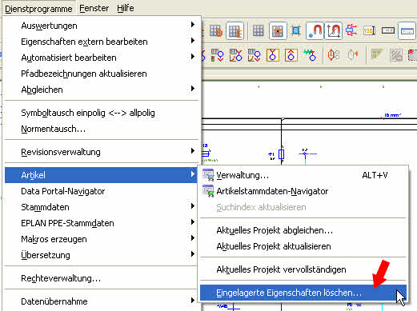Toggle snap-to-grid icon with orange crosshair

pyautogui.click(x=278, y=31)
